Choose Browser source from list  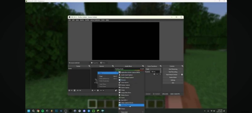click(x=131, y=80)
